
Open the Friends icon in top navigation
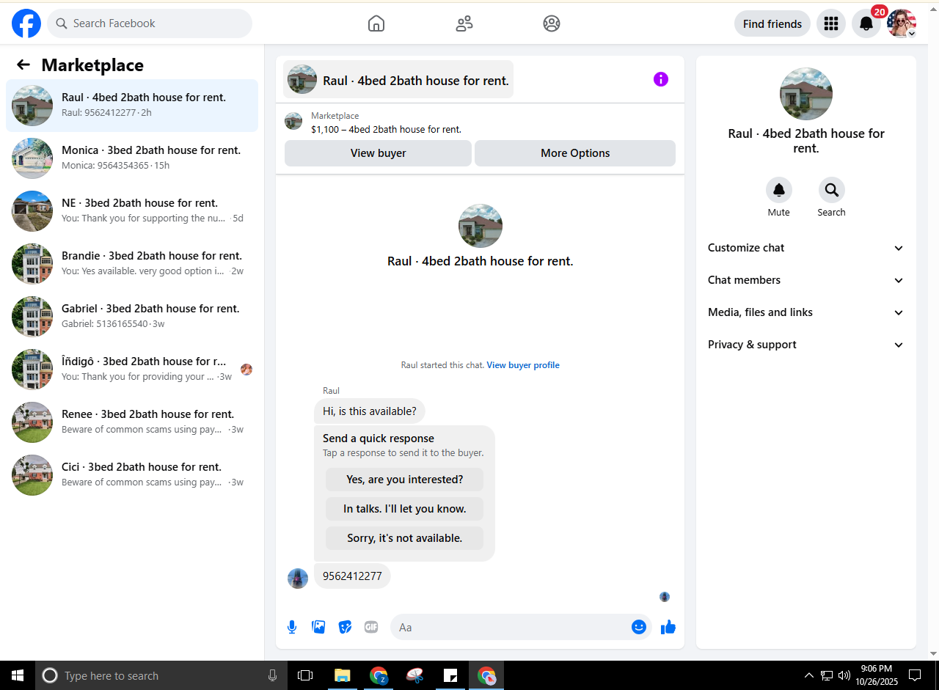464,23
